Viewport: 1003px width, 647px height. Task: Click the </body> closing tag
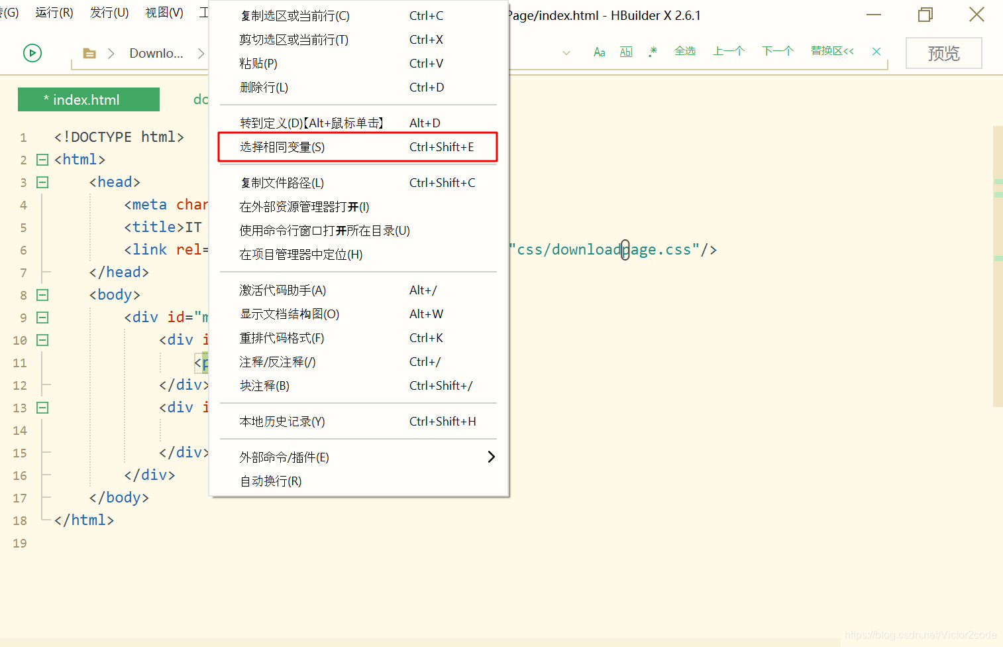119,498
